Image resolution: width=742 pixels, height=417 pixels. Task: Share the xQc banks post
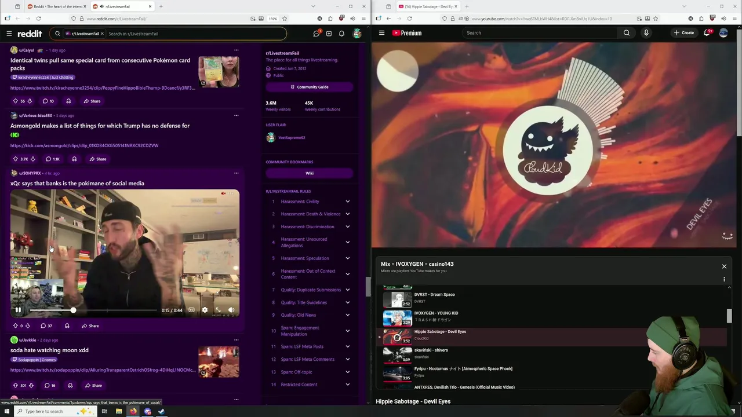(x=90, y=325)
